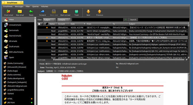Select the HTML tag item

point(18,99)
